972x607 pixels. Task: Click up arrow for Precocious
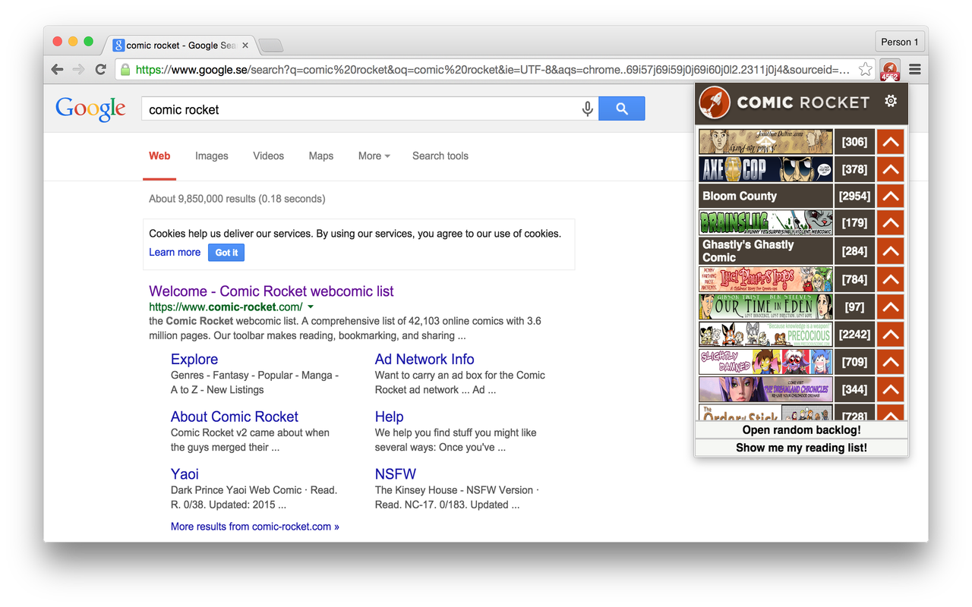tap(890, 334)
